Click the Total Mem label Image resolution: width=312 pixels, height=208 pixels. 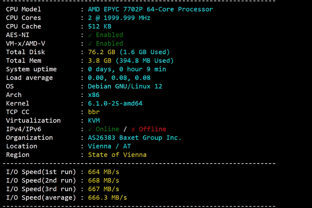23,60
